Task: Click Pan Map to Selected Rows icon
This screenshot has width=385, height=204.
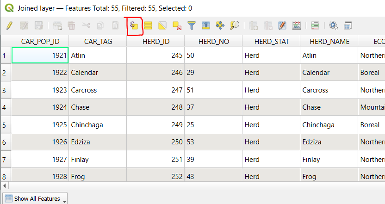Action: 220,26
